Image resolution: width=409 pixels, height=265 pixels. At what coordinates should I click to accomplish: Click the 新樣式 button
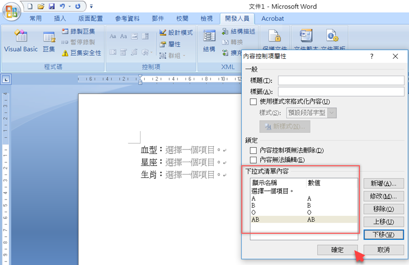285,127
